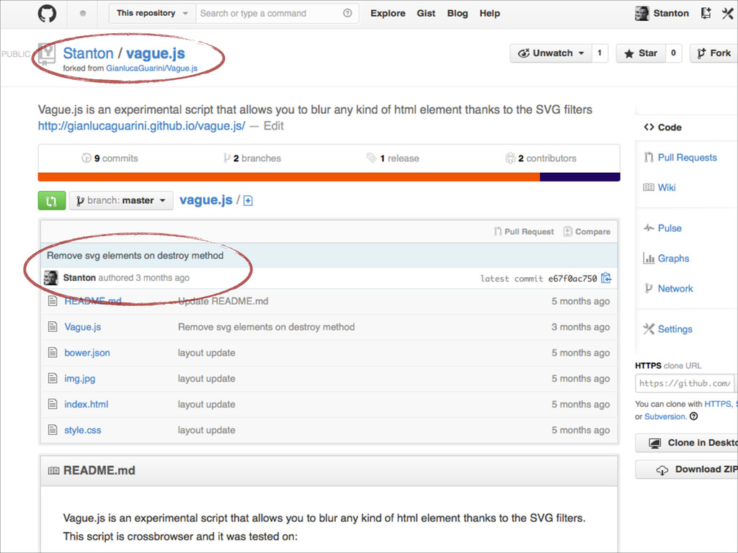This screenshot has width=738, height=553.
Task: Open the bower.json file
Action: coord(87,353)
